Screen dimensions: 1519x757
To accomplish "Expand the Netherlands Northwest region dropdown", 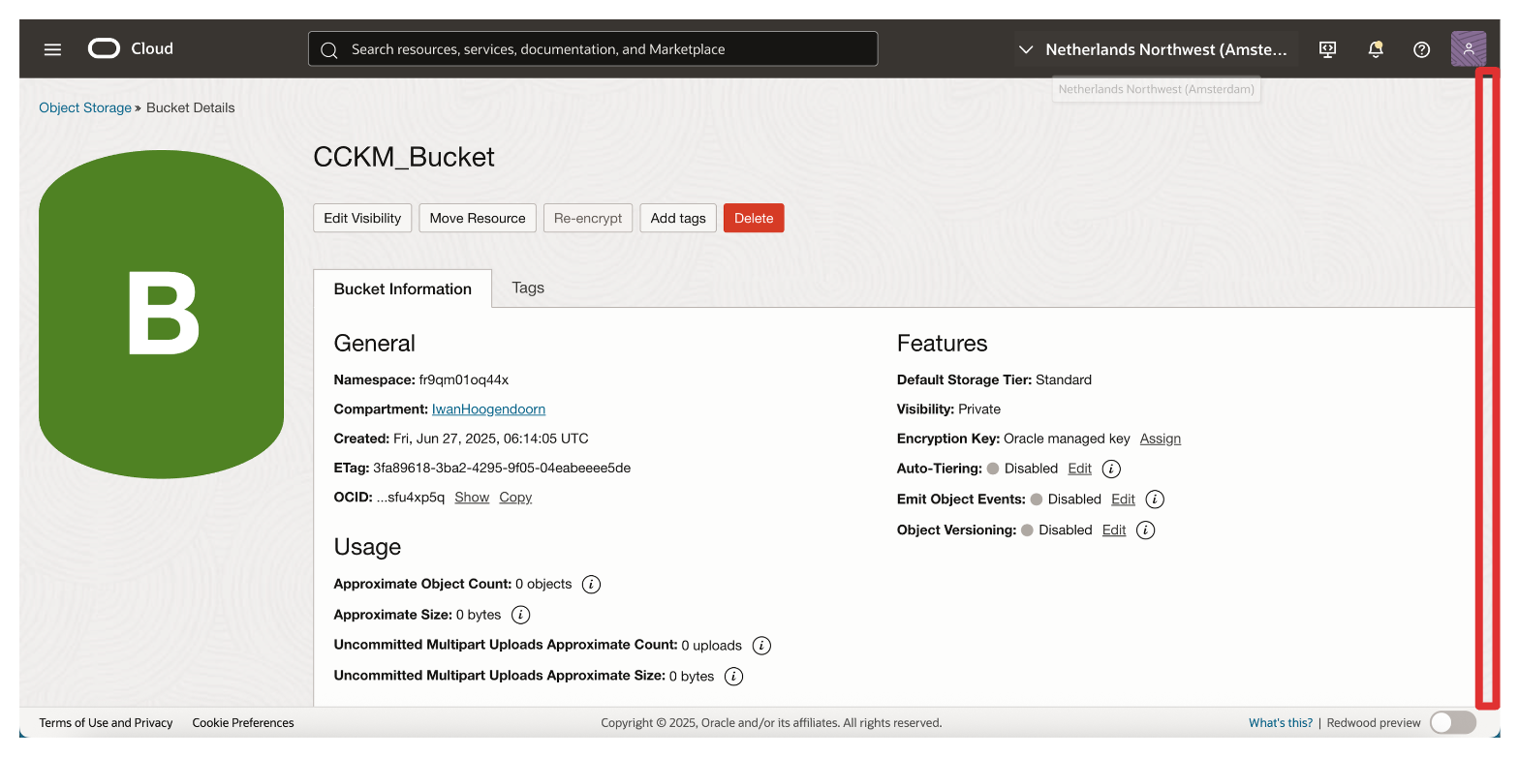I will coord(1155,49).
